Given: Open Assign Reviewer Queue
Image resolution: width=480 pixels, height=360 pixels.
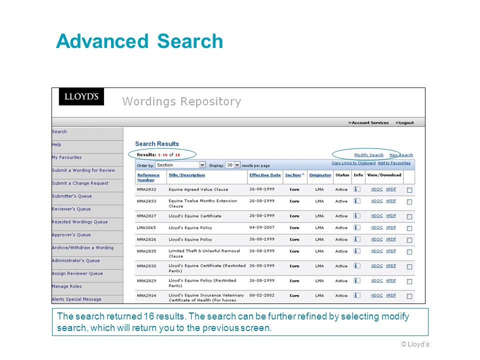Looking at the screenshot, I should click(77, 273).
